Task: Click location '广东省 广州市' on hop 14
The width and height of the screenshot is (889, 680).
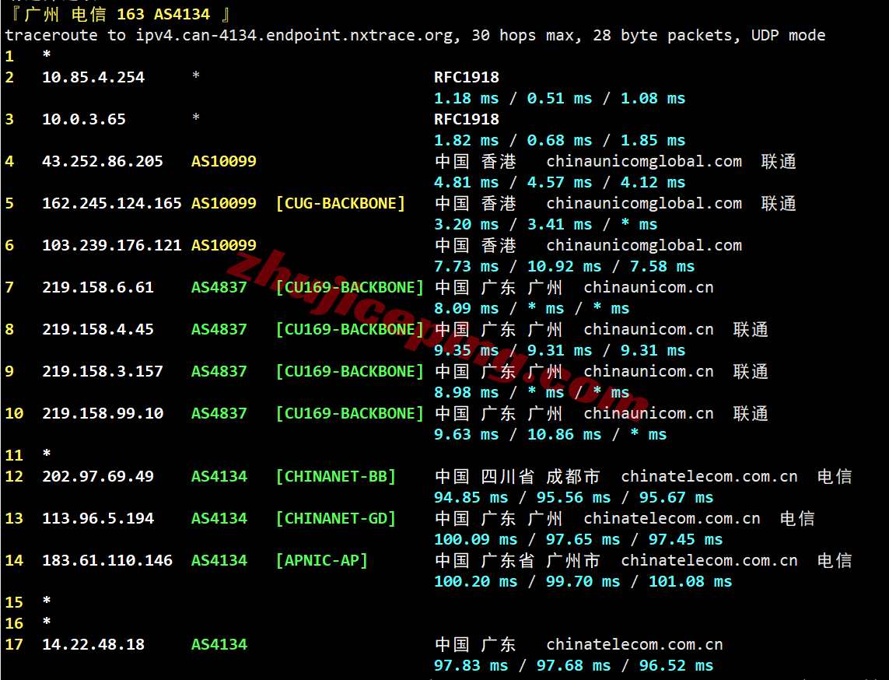Action: 541,559
